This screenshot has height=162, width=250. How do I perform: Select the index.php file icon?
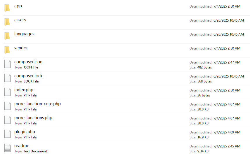pos(7,92)
